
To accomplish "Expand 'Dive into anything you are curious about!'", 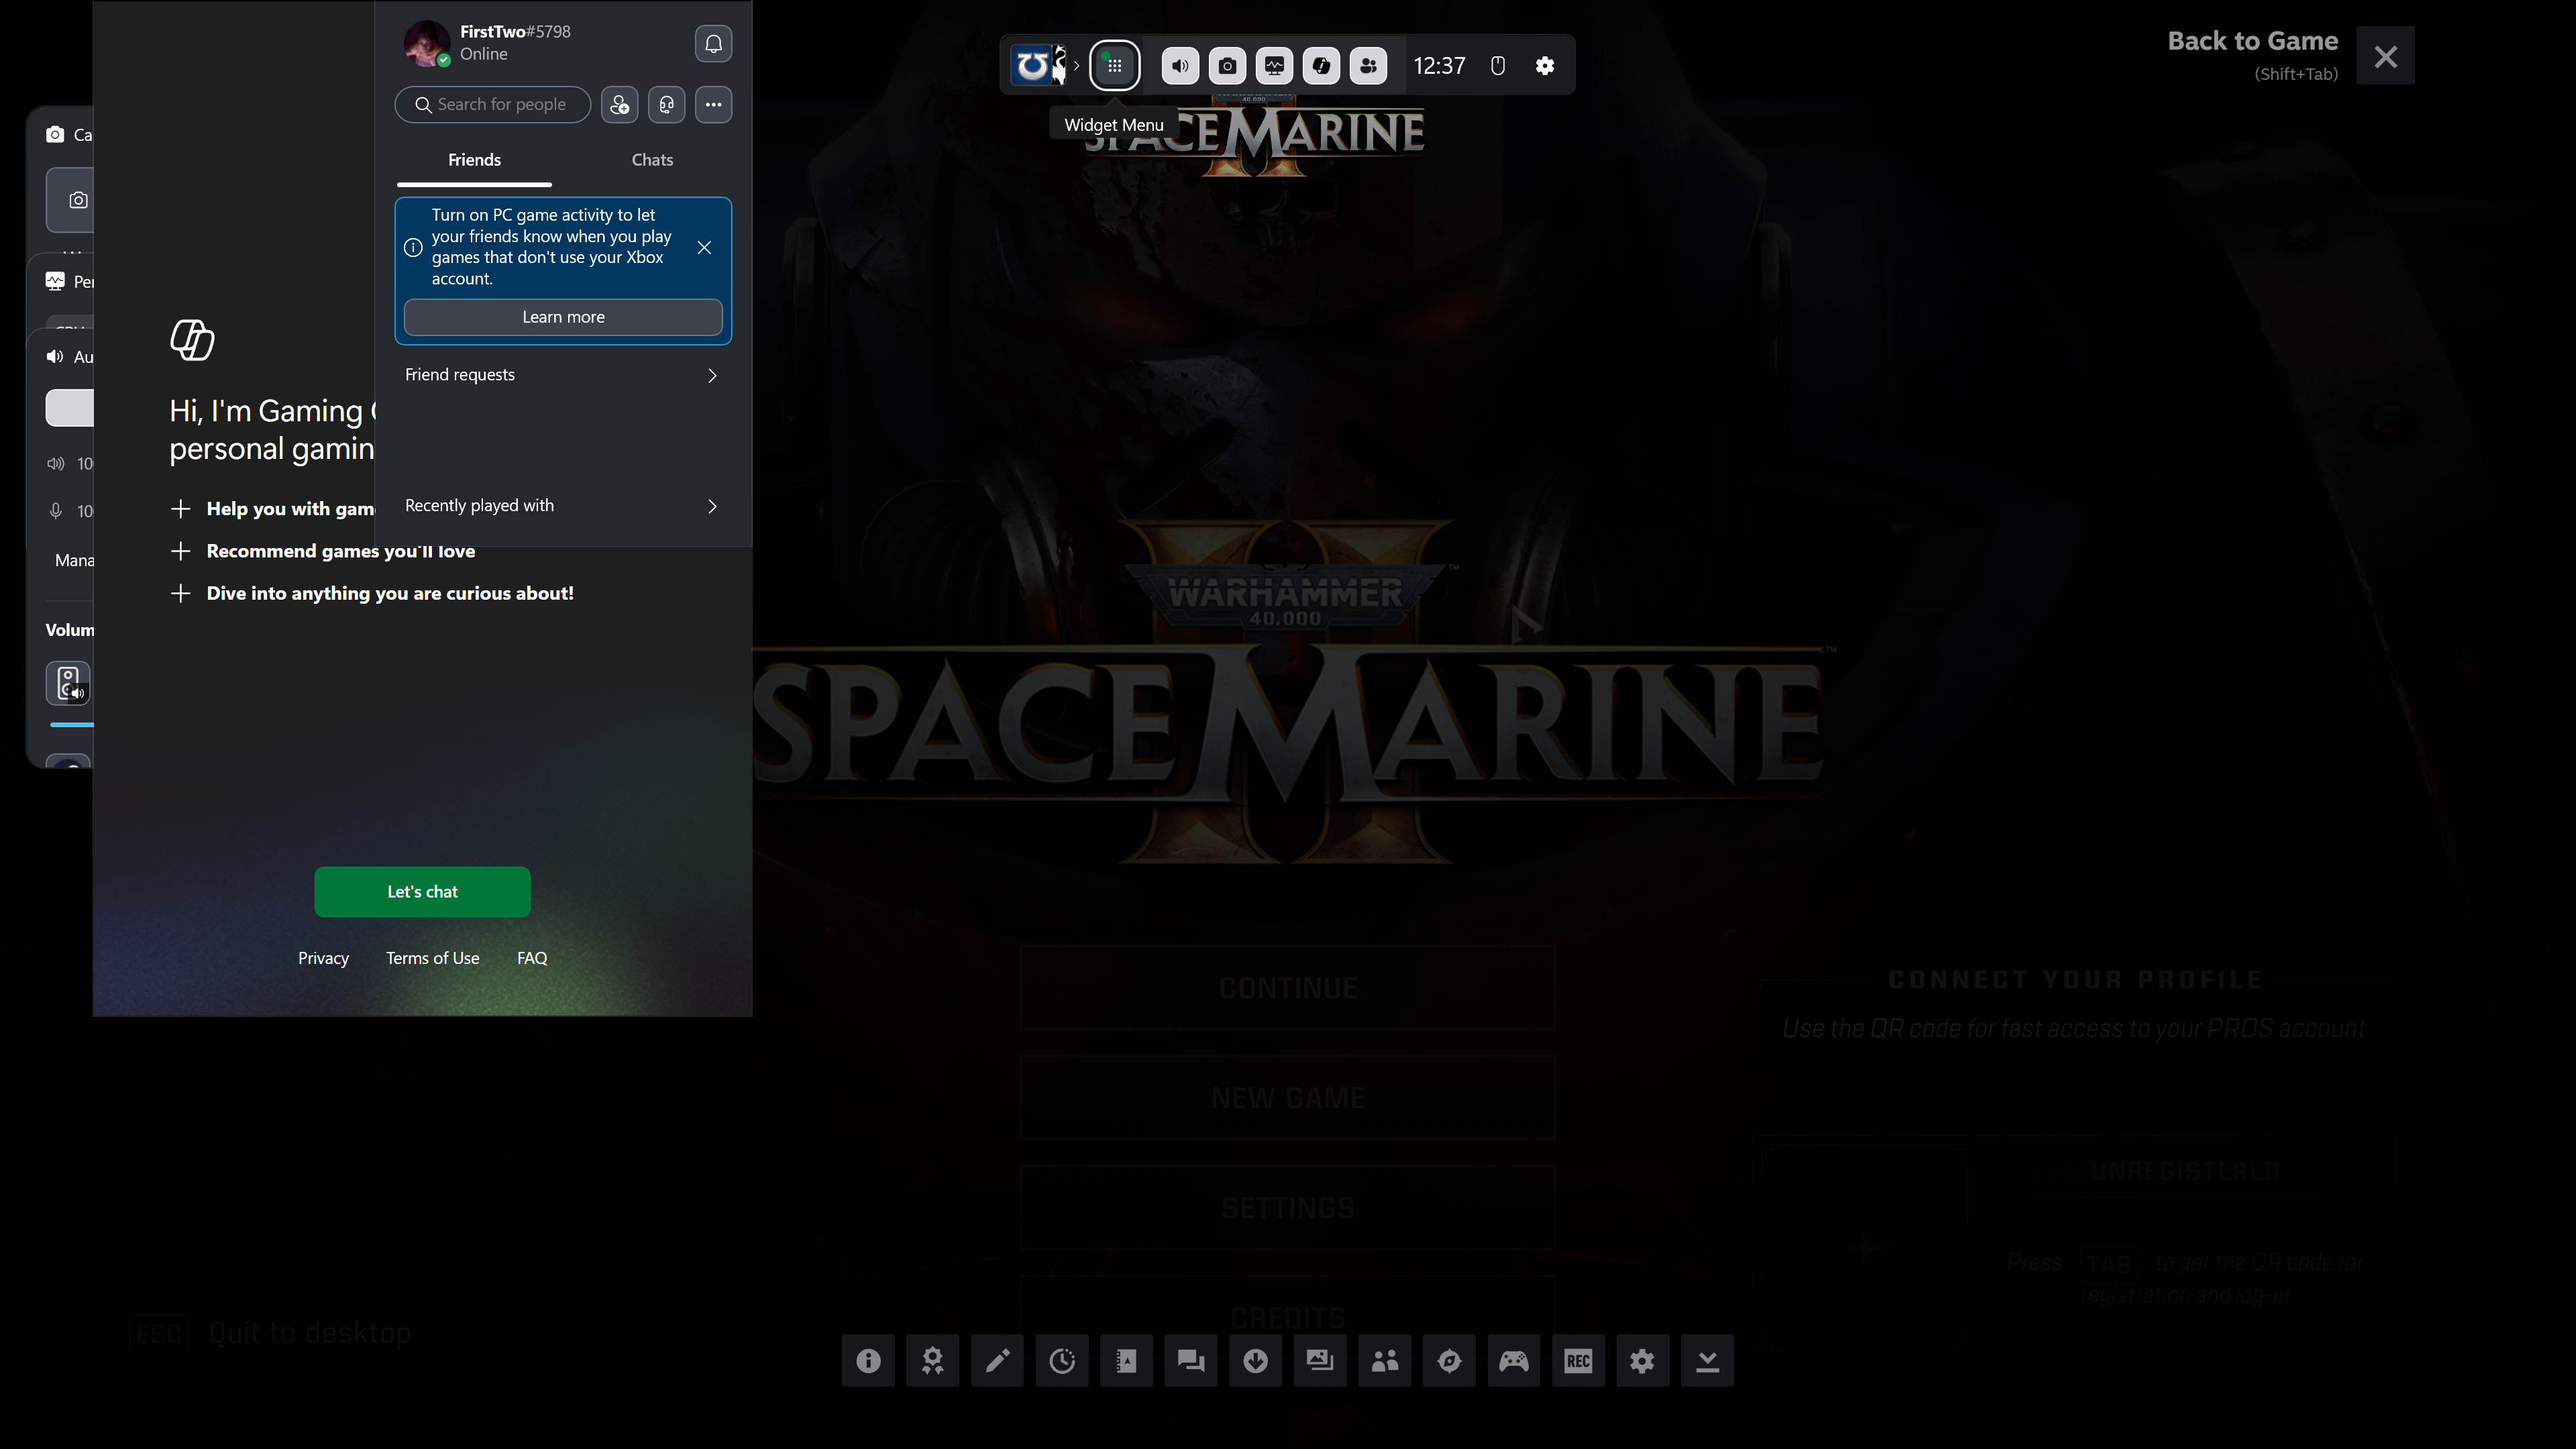I will [372, 594].
